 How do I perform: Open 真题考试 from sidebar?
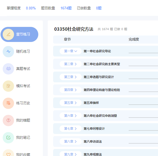click(23, 69)
